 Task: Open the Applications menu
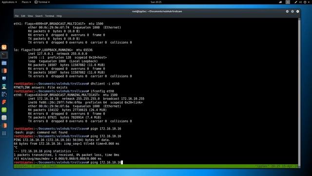point(9,2)
